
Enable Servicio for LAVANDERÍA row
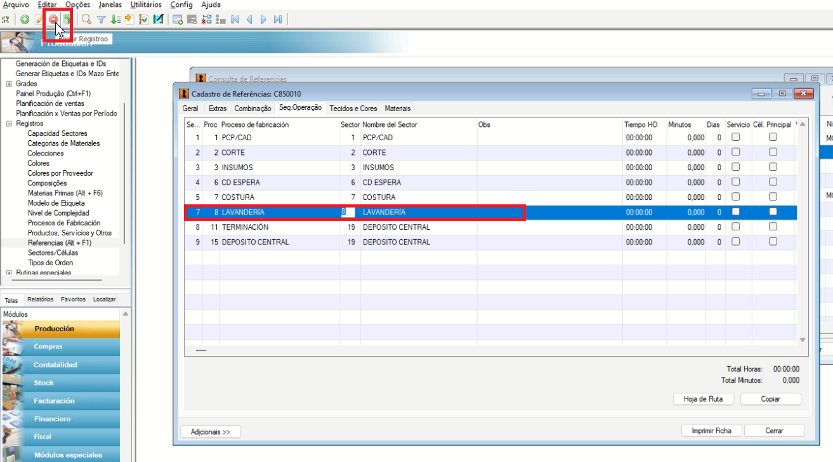coord(736,212)
